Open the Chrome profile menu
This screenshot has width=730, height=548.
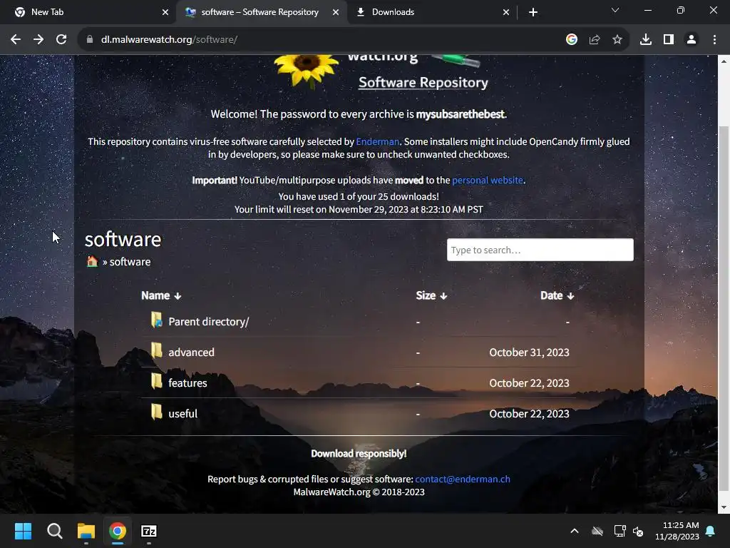pyautogui.click(x=692, y=40)
